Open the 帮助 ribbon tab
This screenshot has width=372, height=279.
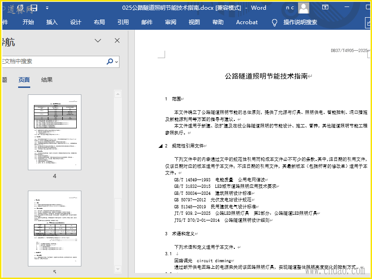pos(218,22)
